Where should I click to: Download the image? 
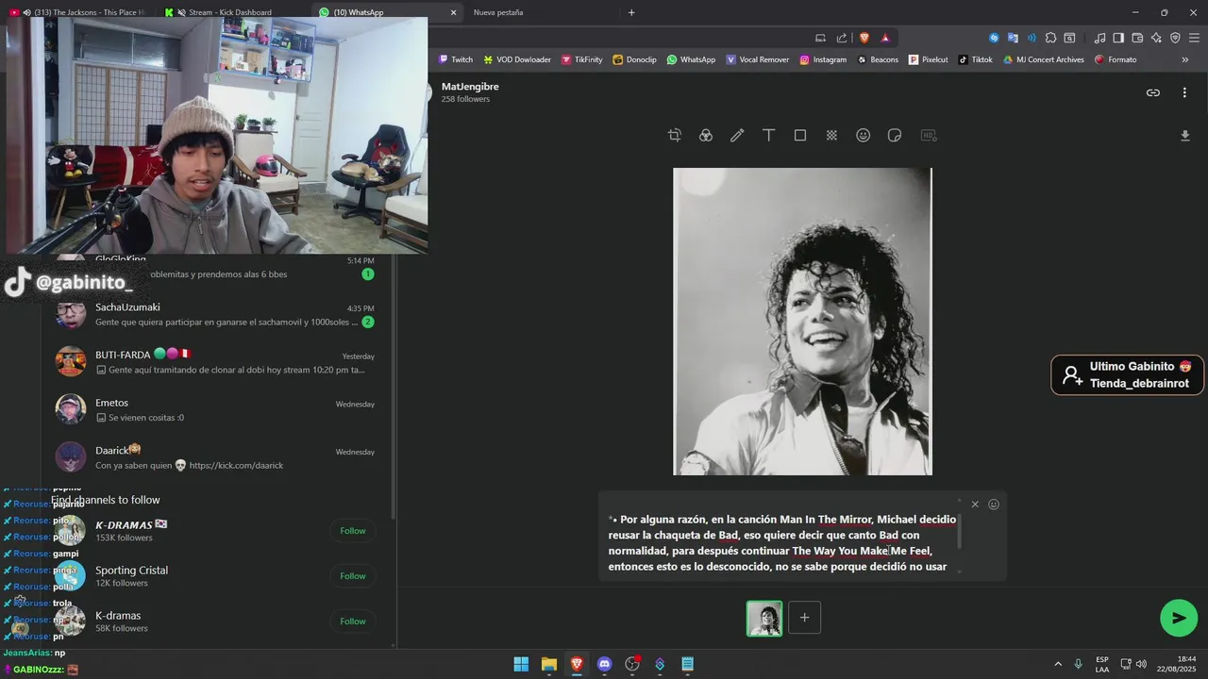pos(1185,136)
